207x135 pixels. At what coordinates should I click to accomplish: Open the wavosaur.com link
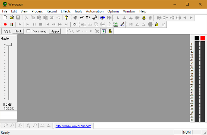point(73,126)
